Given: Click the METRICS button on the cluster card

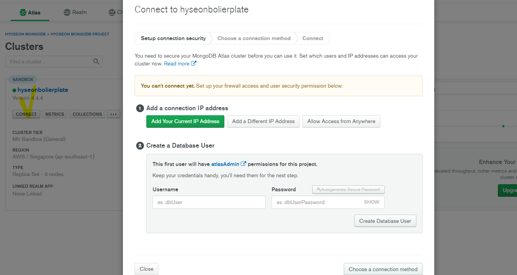Looking at the screenshot, I should coord(55,114).
